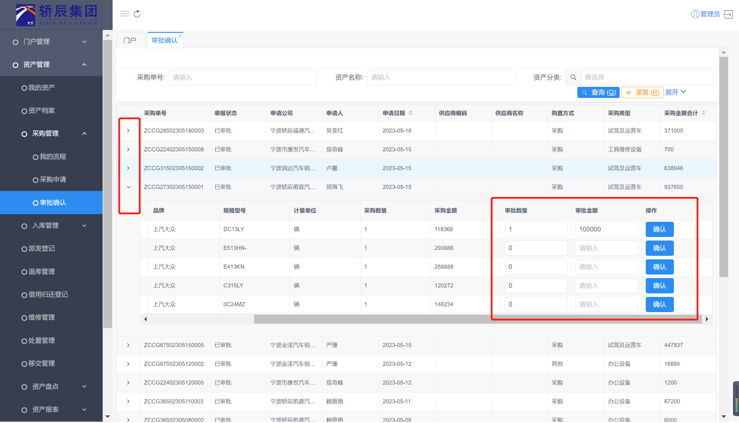Image resolution: width=739 pixels, height=423 pixels.
Task: Click left arrow of nested table scrollbar
Action: 146,319
